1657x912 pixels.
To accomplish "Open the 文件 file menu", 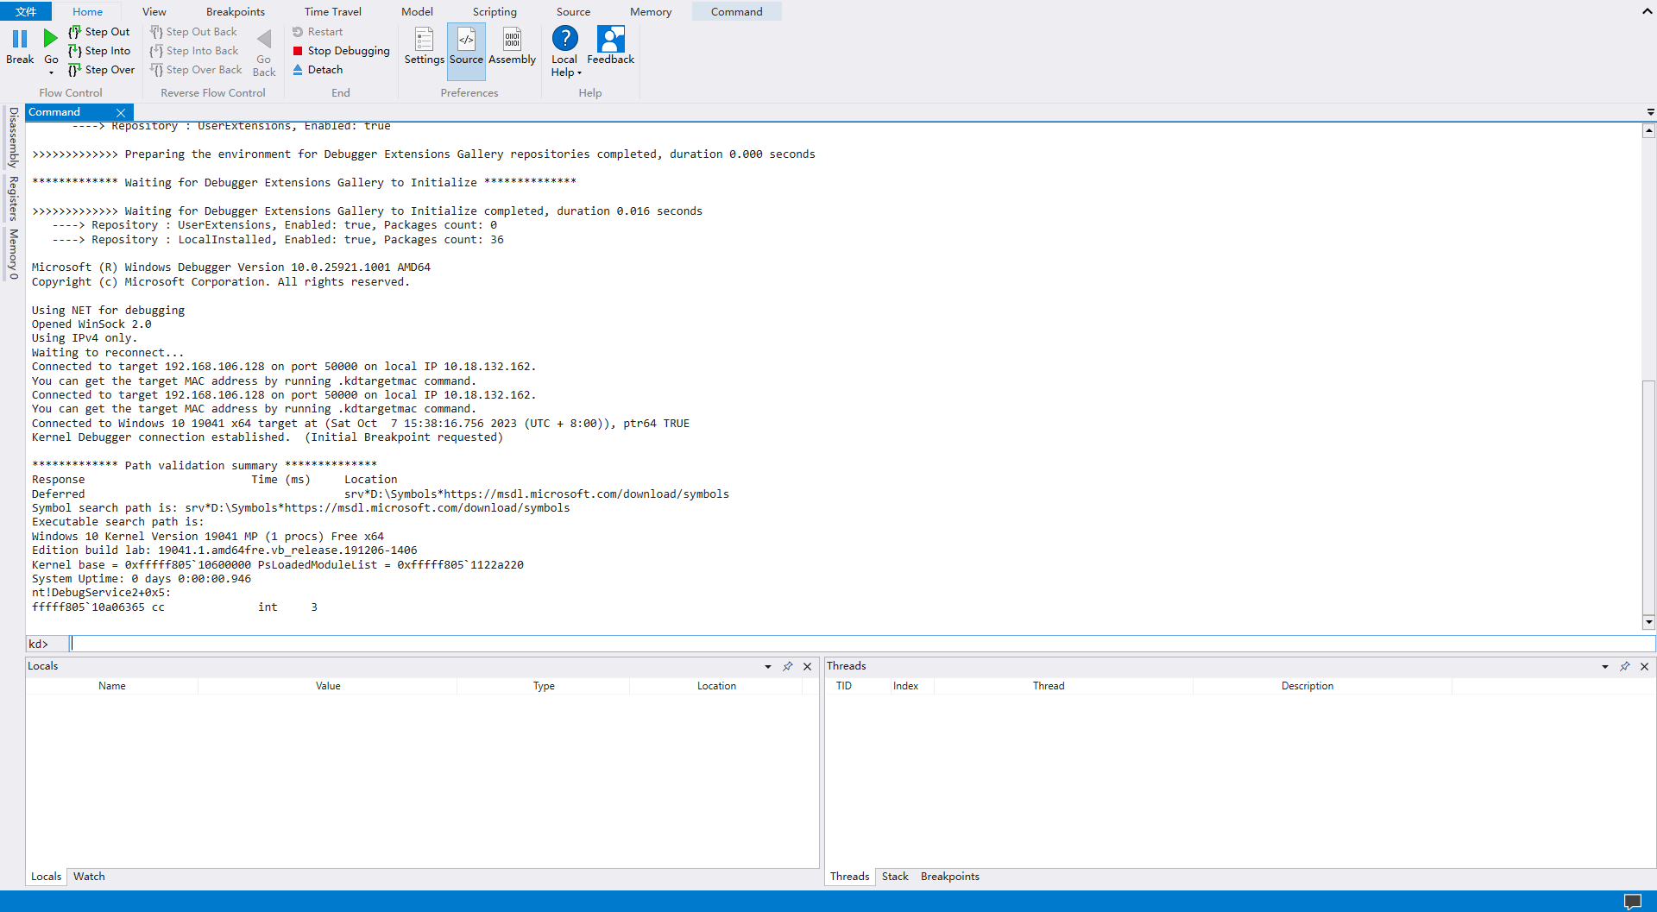I will pos(26,11).
